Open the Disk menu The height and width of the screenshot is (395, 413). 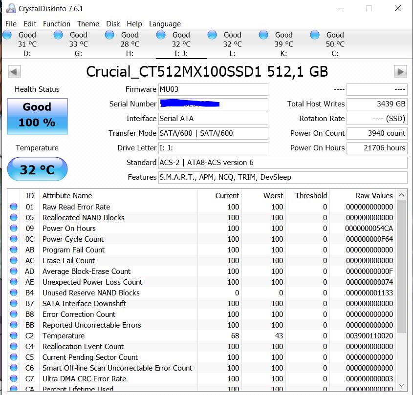pyautogui.click(x=113, y=24)
